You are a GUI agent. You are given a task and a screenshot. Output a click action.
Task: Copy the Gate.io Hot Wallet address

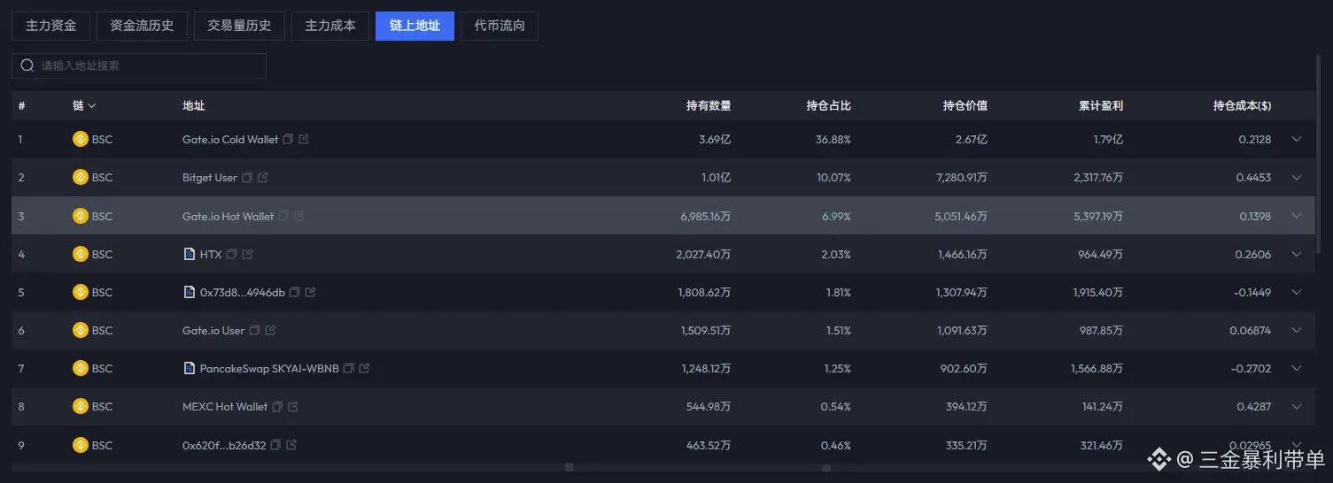[x=283, y=216]
